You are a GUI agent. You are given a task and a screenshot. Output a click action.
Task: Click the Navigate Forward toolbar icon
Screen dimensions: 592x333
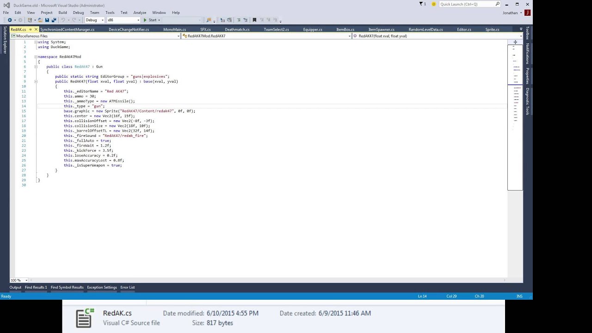(x=20, y=20)
